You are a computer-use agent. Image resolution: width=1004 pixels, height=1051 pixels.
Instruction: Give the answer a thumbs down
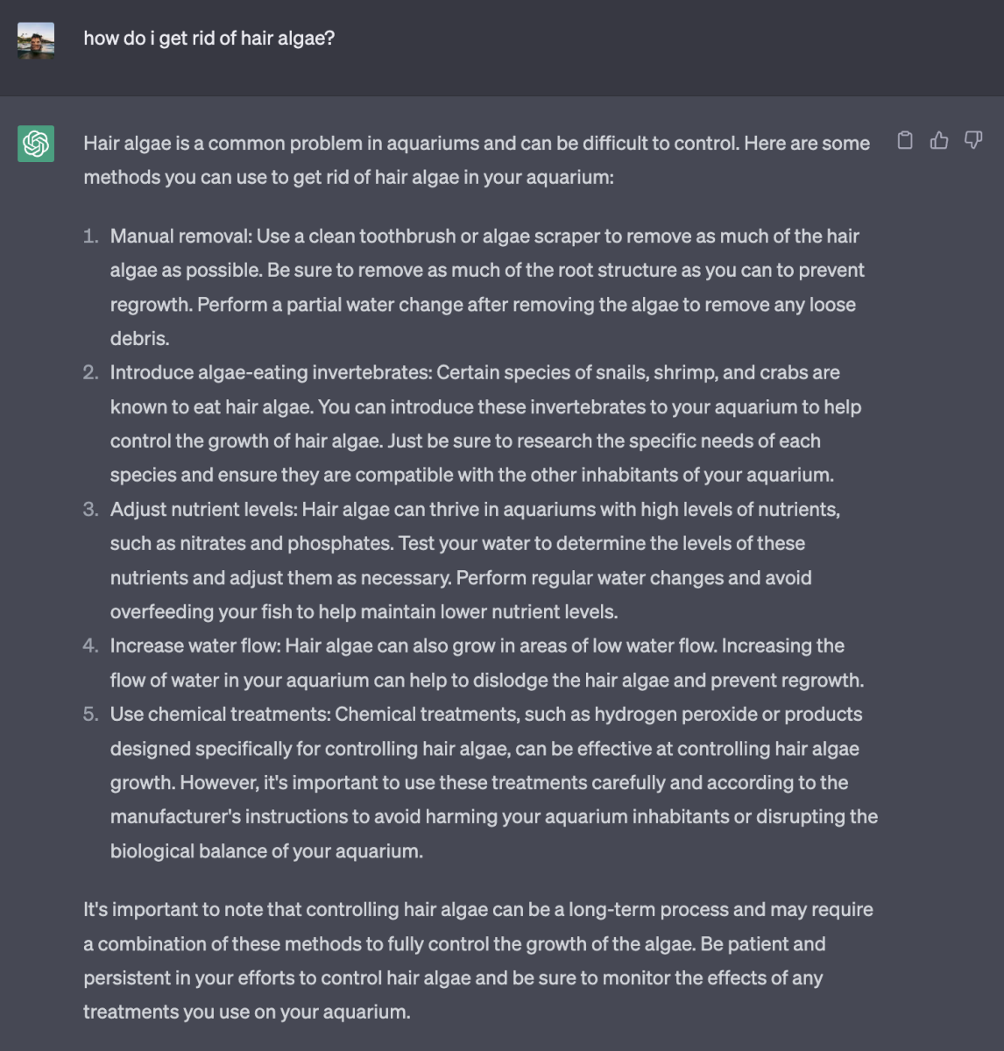coord(973,140)
